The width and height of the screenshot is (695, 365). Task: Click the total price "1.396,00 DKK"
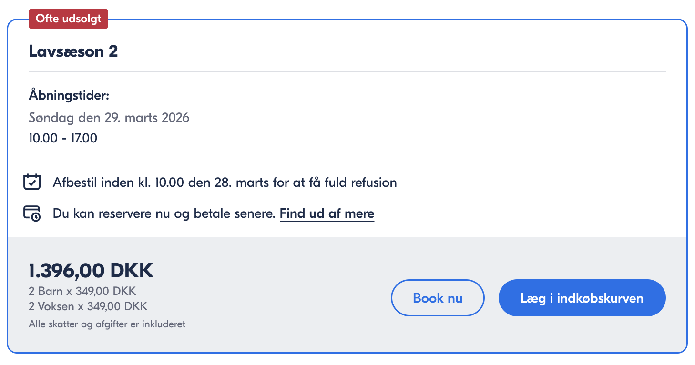pyautogui.click(x=91, y=271)
